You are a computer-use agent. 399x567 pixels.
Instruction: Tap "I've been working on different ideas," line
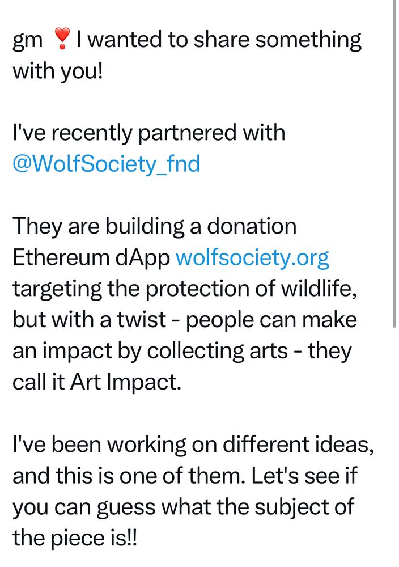[x=193, y=445]
